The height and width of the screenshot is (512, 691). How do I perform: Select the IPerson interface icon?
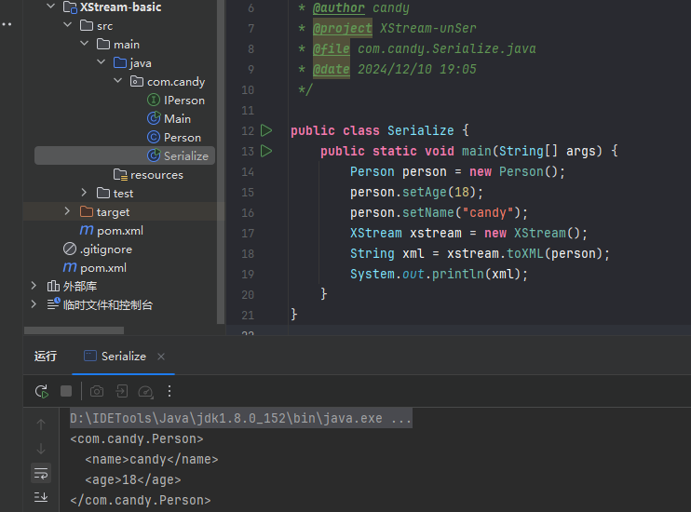[154, 100]
